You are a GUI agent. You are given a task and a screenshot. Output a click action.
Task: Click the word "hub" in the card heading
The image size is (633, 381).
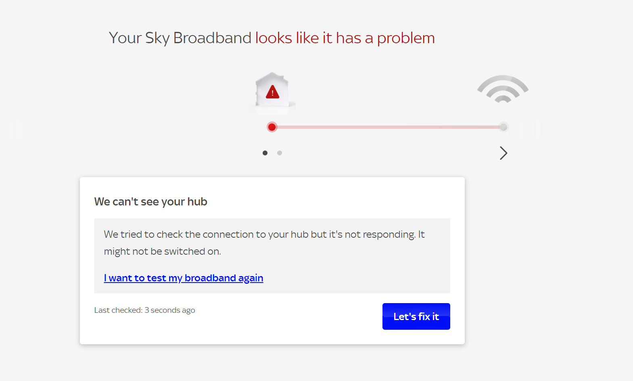coord(197,201)
